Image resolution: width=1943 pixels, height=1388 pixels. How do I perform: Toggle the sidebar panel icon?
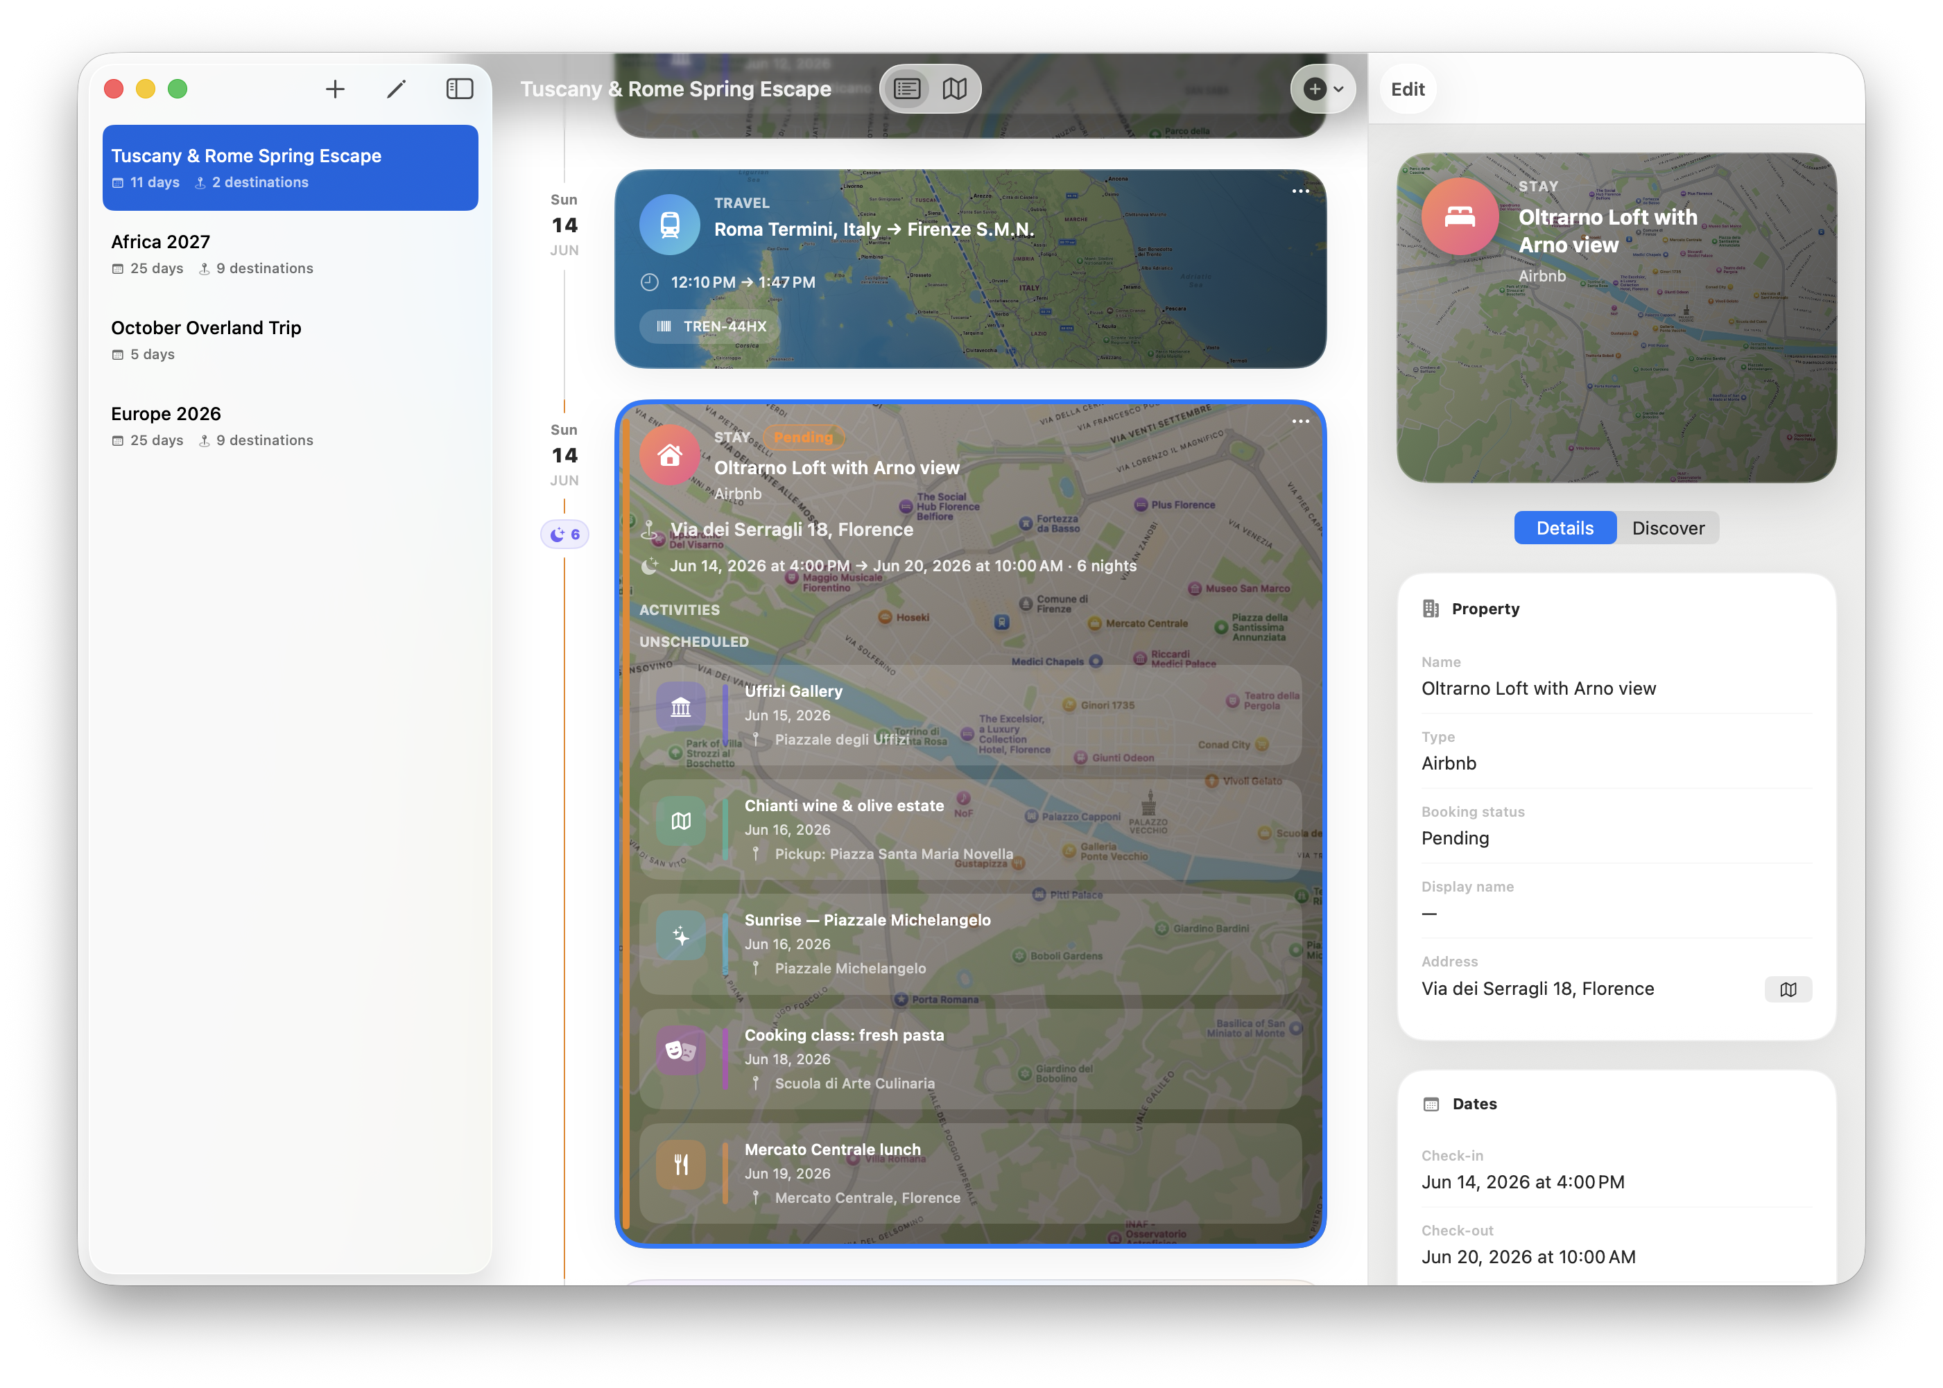click(x=459, y=89)
